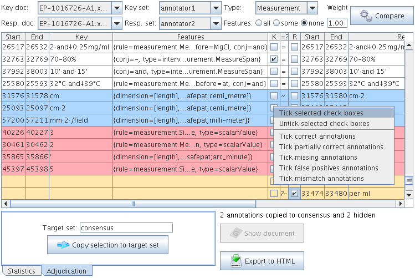The image size is (415, 278).
Task: Click the Weight value field
Action: (336, 23)
